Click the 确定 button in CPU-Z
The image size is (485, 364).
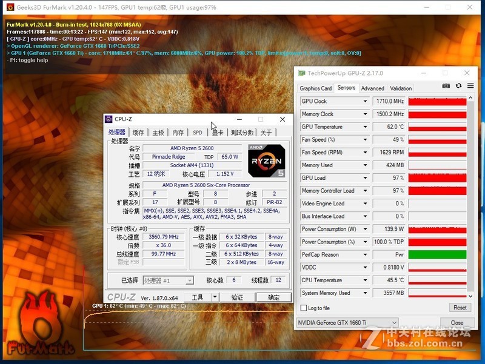click(274, 297)
